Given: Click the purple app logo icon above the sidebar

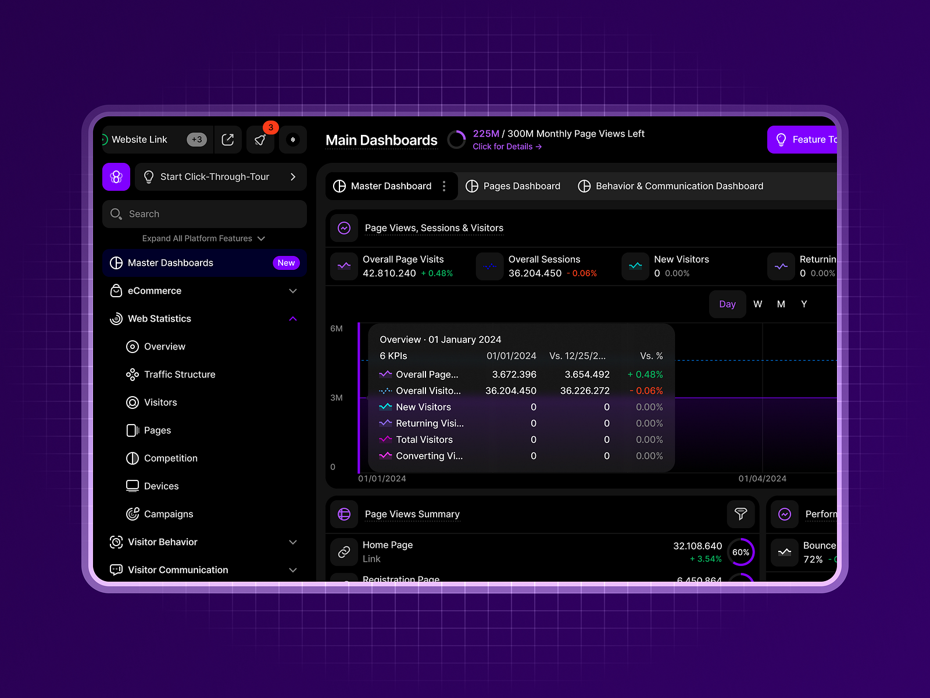Looking at the screenshot, I should tap(116, 177).
